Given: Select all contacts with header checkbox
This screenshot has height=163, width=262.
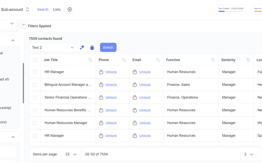Looking at the screenshot, I should coord(35,60).
